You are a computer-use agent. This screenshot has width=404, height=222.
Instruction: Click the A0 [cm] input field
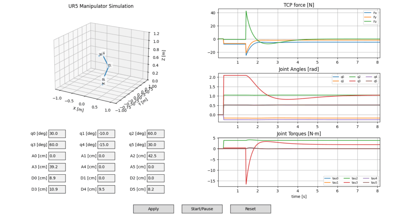click(57, 156)
